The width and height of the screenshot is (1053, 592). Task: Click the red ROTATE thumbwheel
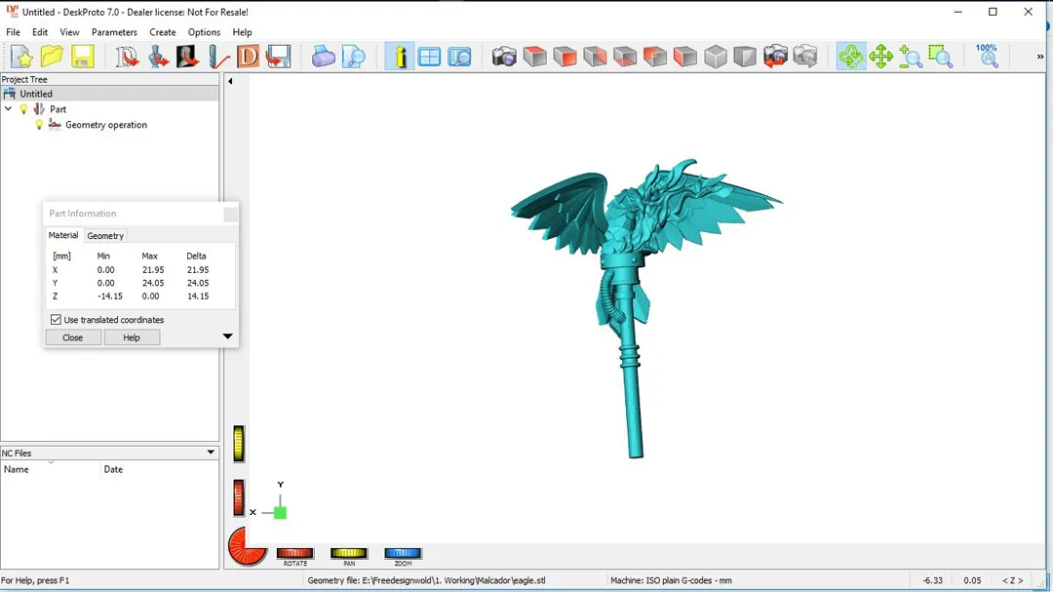294,553
